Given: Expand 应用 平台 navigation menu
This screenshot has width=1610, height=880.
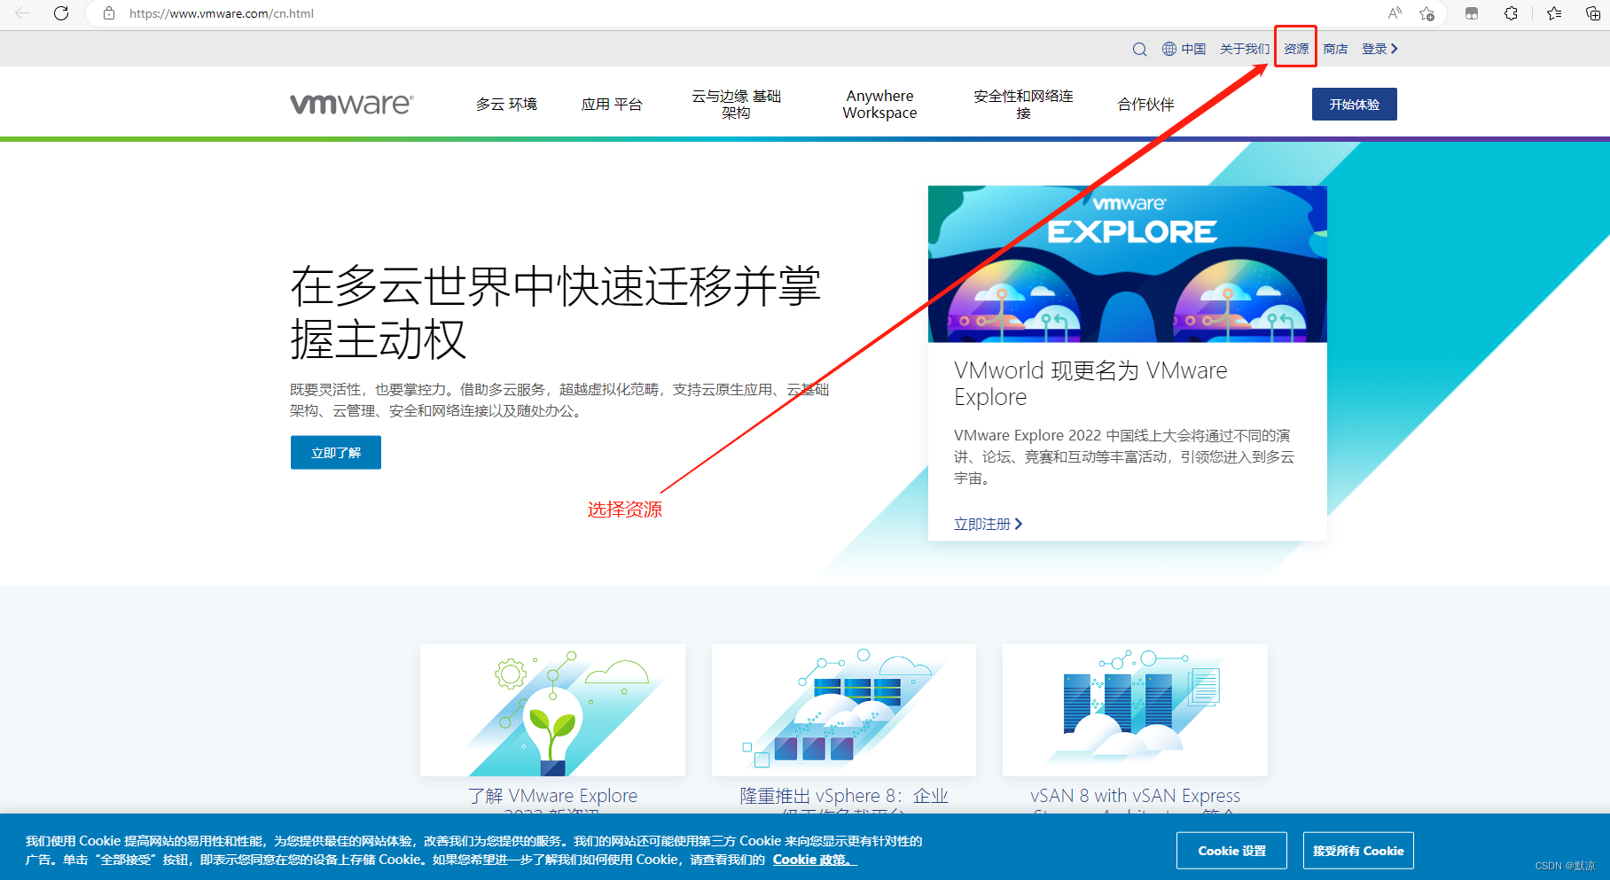Looking at the screenshot, I should (x=612, y=105).
